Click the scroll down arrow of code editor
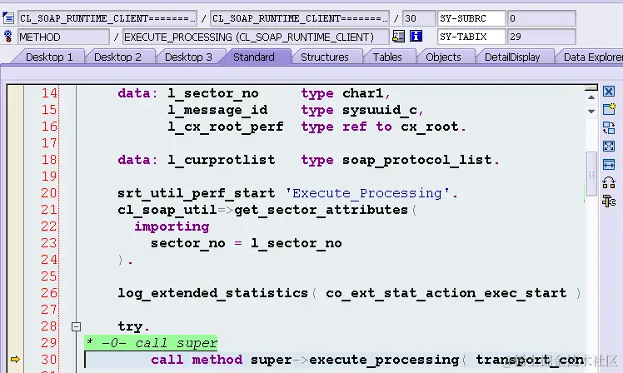 pyautogui.click(x=591, y=112)
